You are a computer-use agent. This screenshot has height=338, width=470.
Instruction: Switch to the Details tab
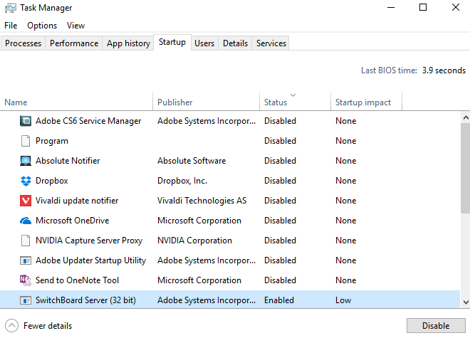[235, 43]
